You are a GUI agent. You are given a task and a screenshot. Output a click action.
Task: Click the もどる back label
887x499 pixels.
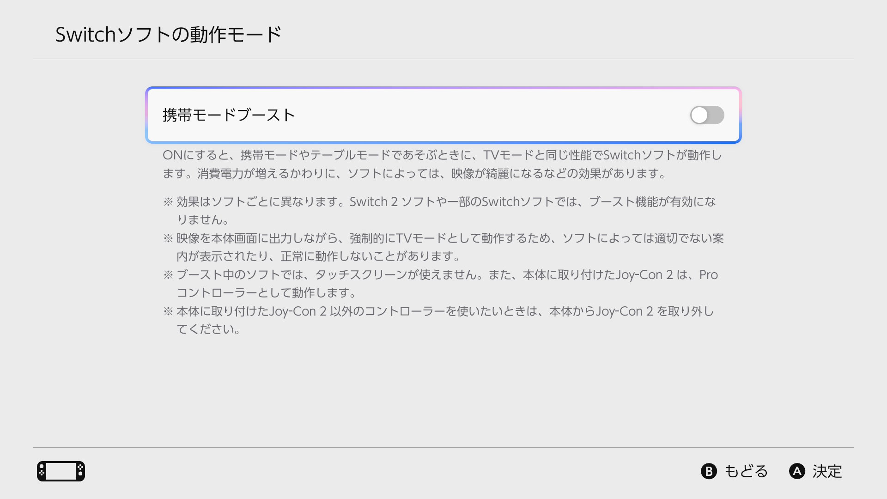[x=746, y=471]
